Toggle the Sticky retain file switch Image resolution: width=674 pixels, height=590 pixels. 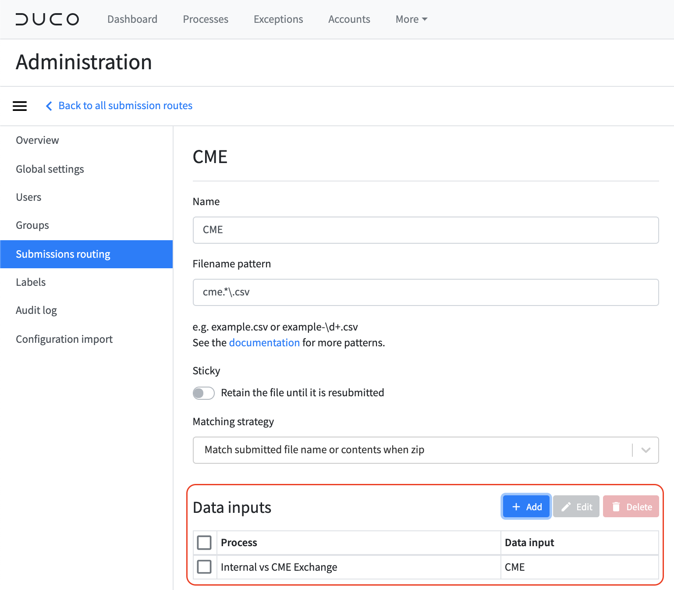pos(204,393)
